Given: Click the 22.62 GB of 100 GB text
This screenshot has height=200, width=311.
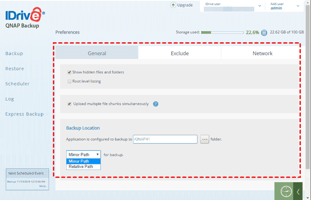Looking at the screenshot, I should tap(286, 32).
